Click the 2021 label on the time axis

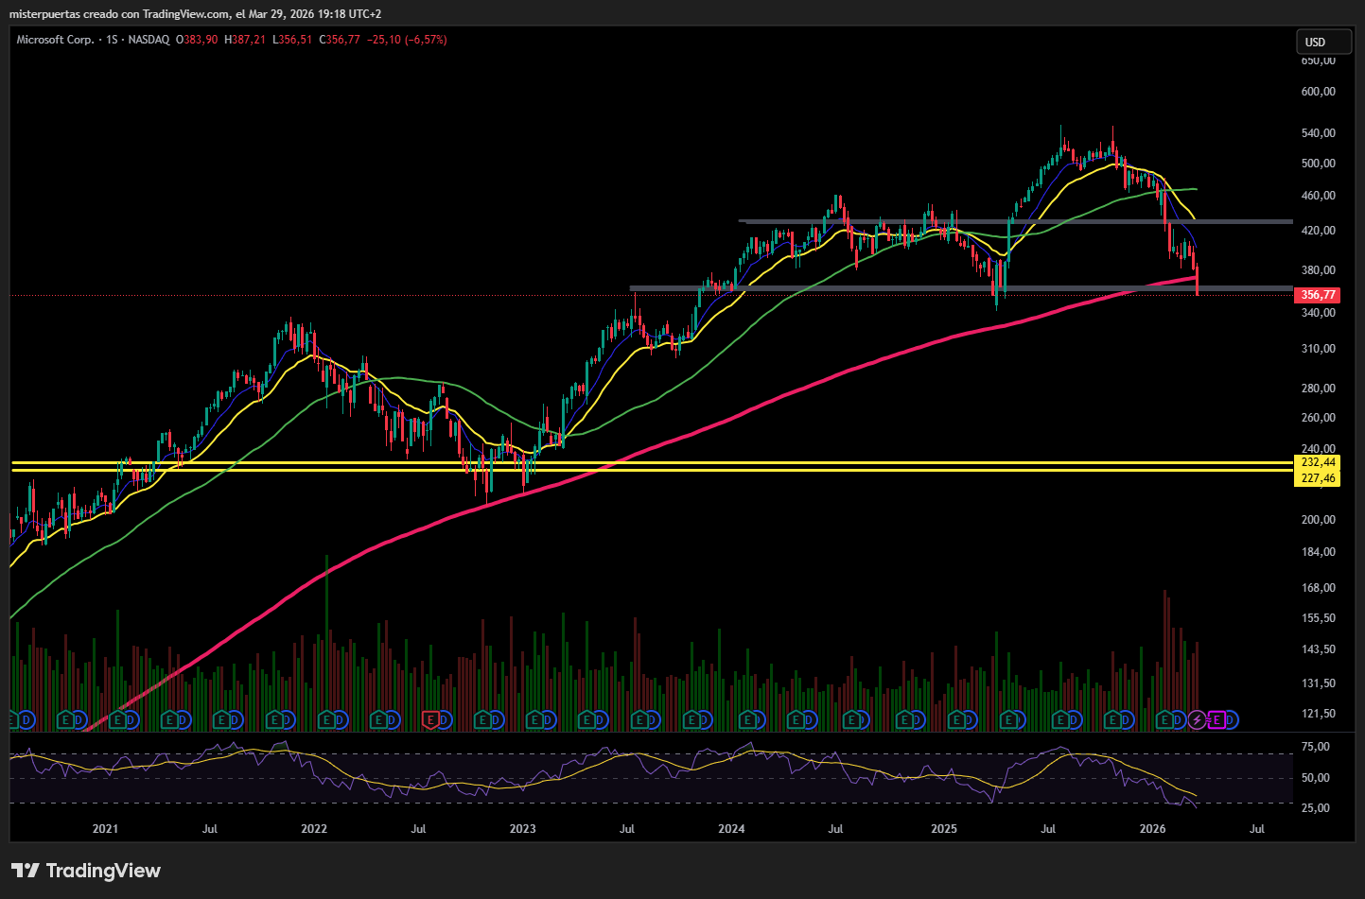(105, 829)
